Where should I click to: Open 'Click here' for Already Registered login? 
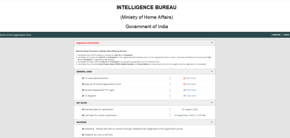coord(191,90)
